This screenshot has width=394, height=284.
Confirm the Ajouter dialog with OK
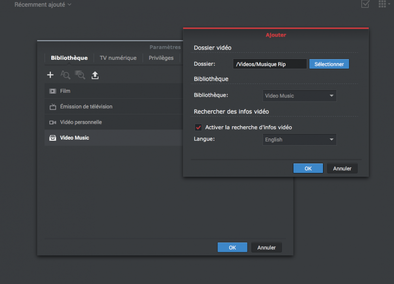point(308,168)
